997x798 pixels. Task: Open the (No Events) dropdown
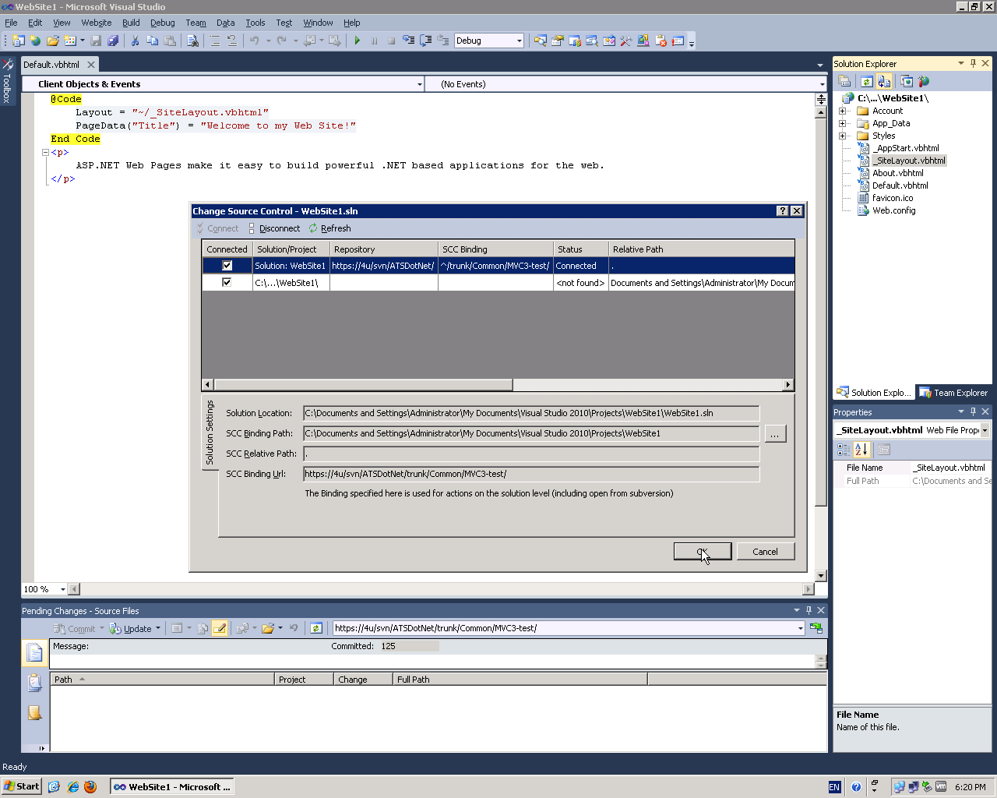pyautogui.click(x=822, y=84)
